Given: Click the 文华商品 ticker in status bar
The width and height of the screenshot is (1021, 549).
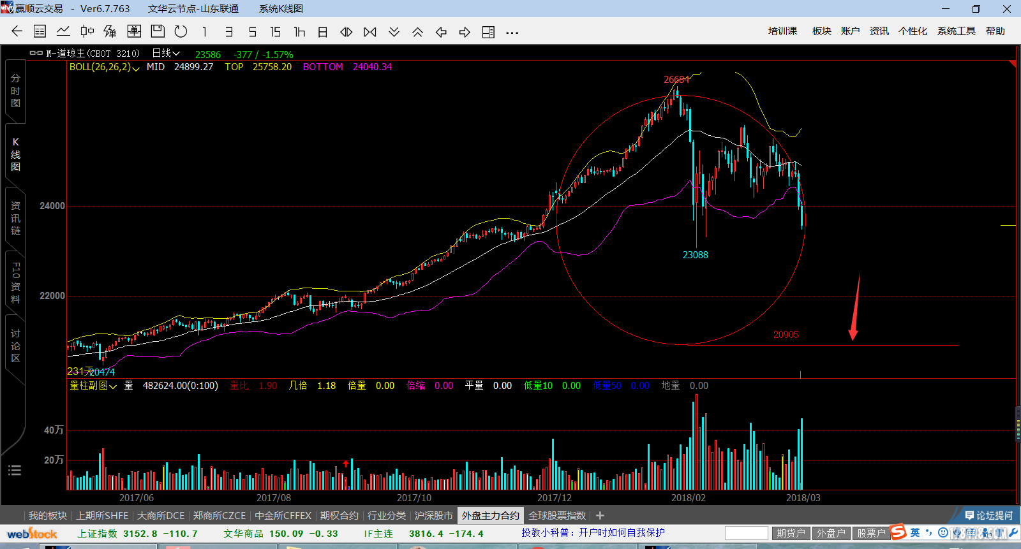Looking at the screenshot, I should click(x=281, y=534).
